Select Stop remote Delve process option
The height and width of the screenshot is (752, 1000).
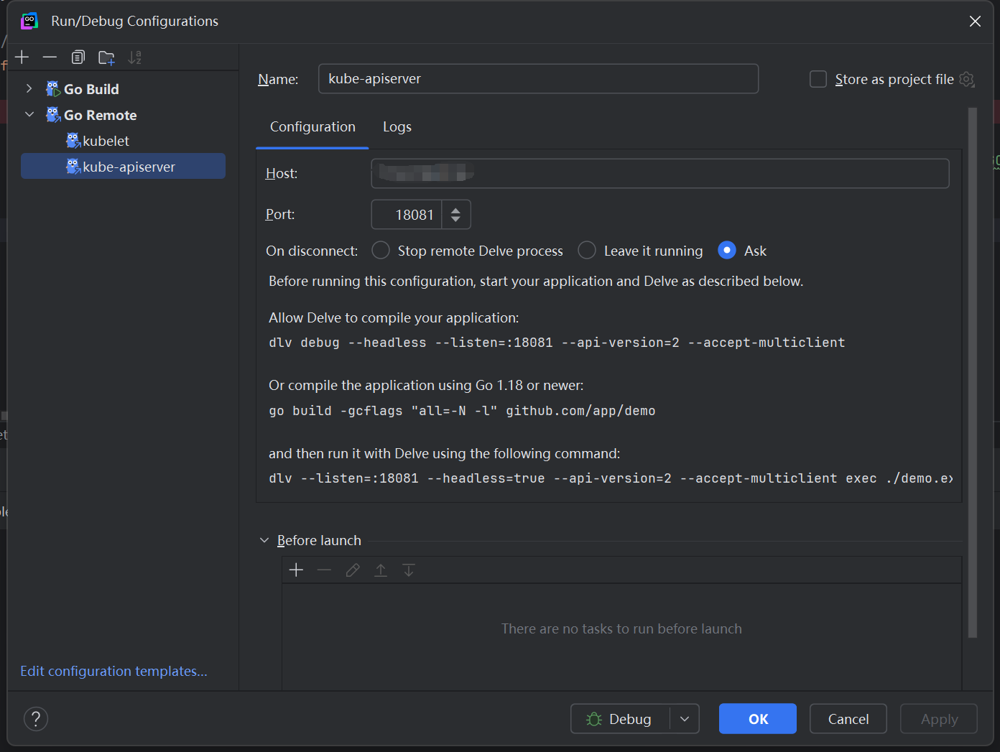[x=381, y=250]
